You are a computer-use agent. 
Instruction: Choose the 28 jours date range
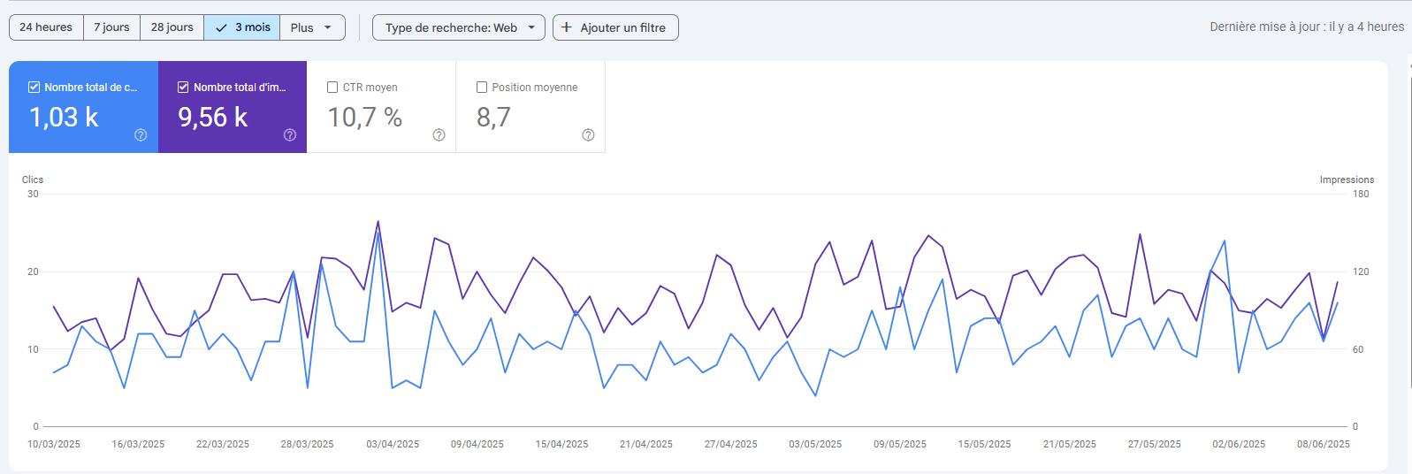(172, 27)
